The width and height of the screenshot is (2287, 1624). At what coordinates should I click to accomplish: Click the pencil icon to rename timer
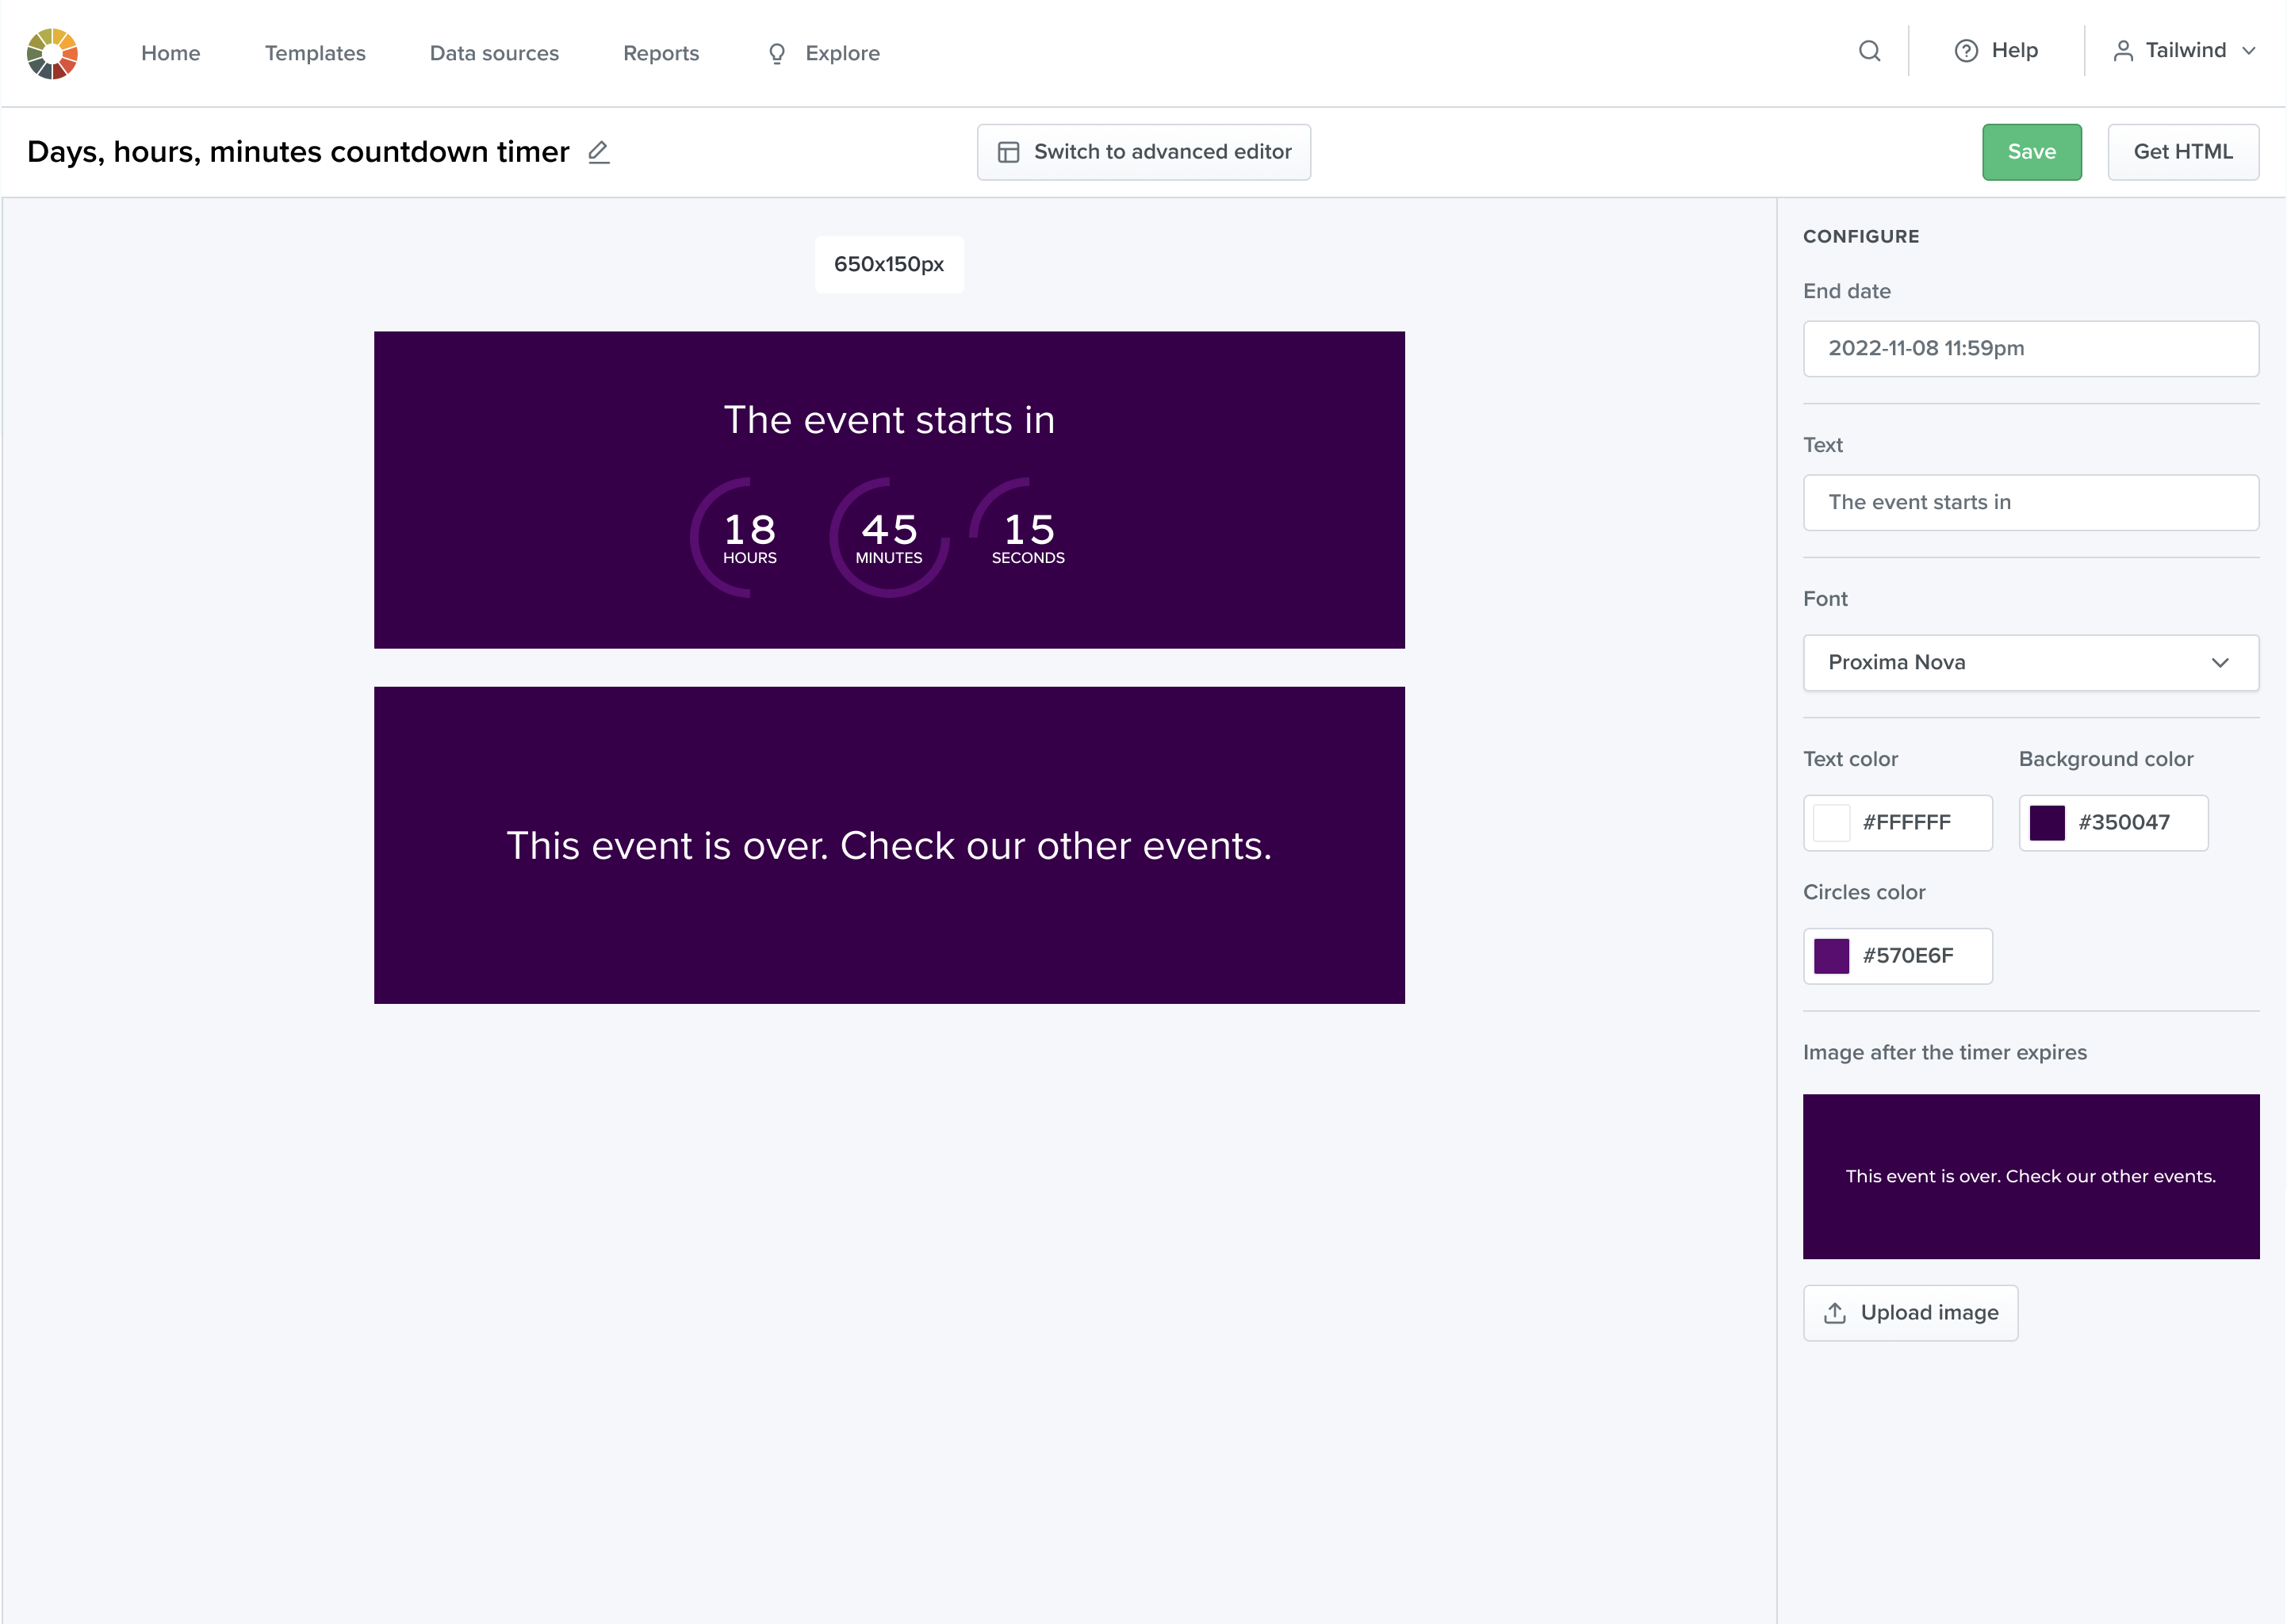598,152
